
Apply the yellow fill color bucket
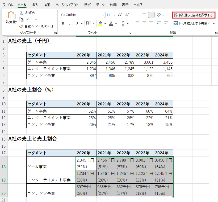click(x=100, y=23)
